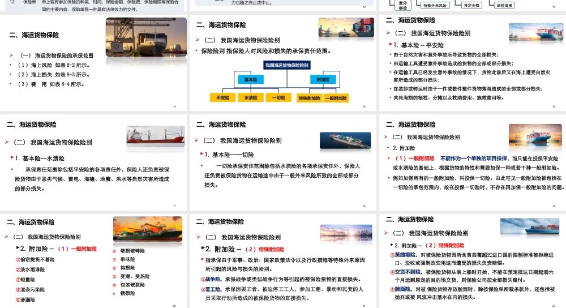566x308 pixels.
Task: Click the list item ②淡水雨淋险
Action: click(x=31, y=269)
